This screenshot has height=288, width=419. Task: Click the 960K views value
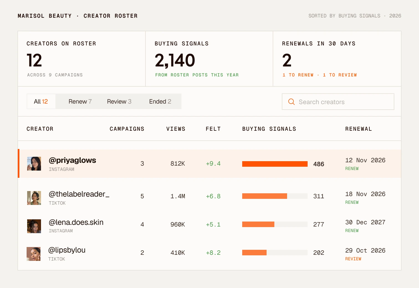pyautogui.click(x=178, y=225)
